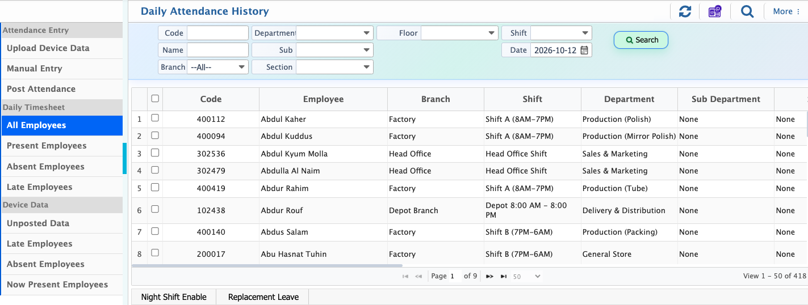
Task: Check Abu Hasnat Tuhin's row
Action: point(155,253)
